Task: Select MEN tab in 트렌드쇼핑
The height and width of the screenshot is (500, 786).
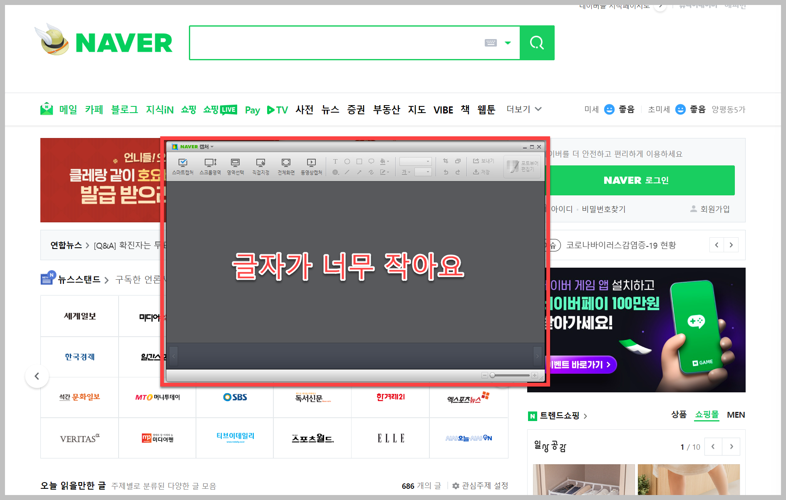Action: click(x=736, y=415)
